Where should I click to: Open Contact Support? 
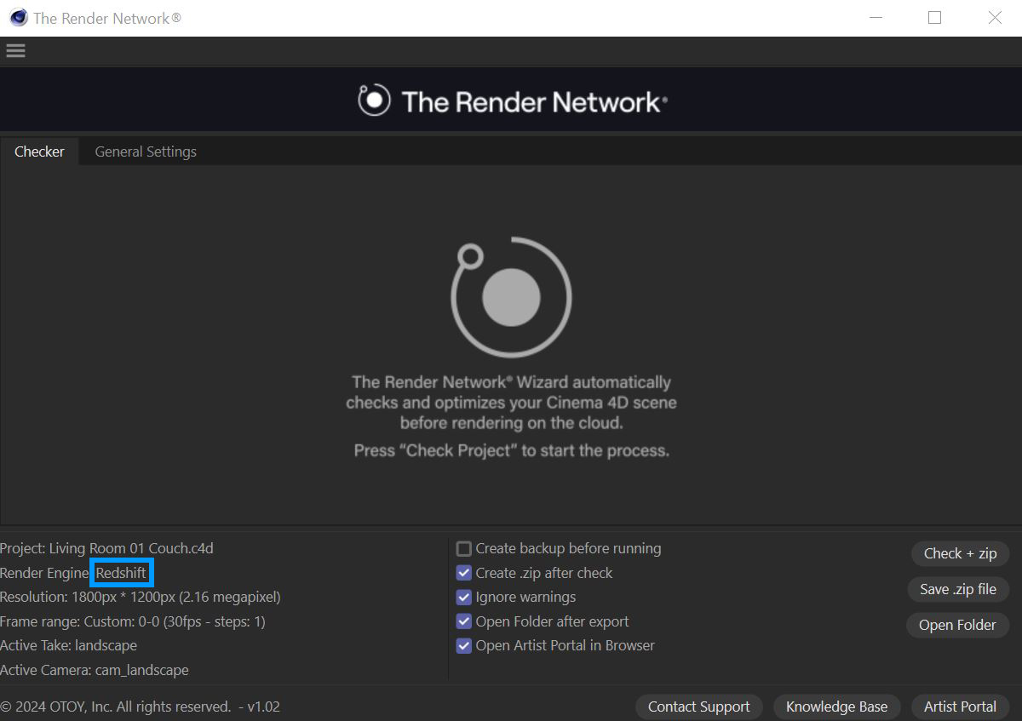point(698,707)
